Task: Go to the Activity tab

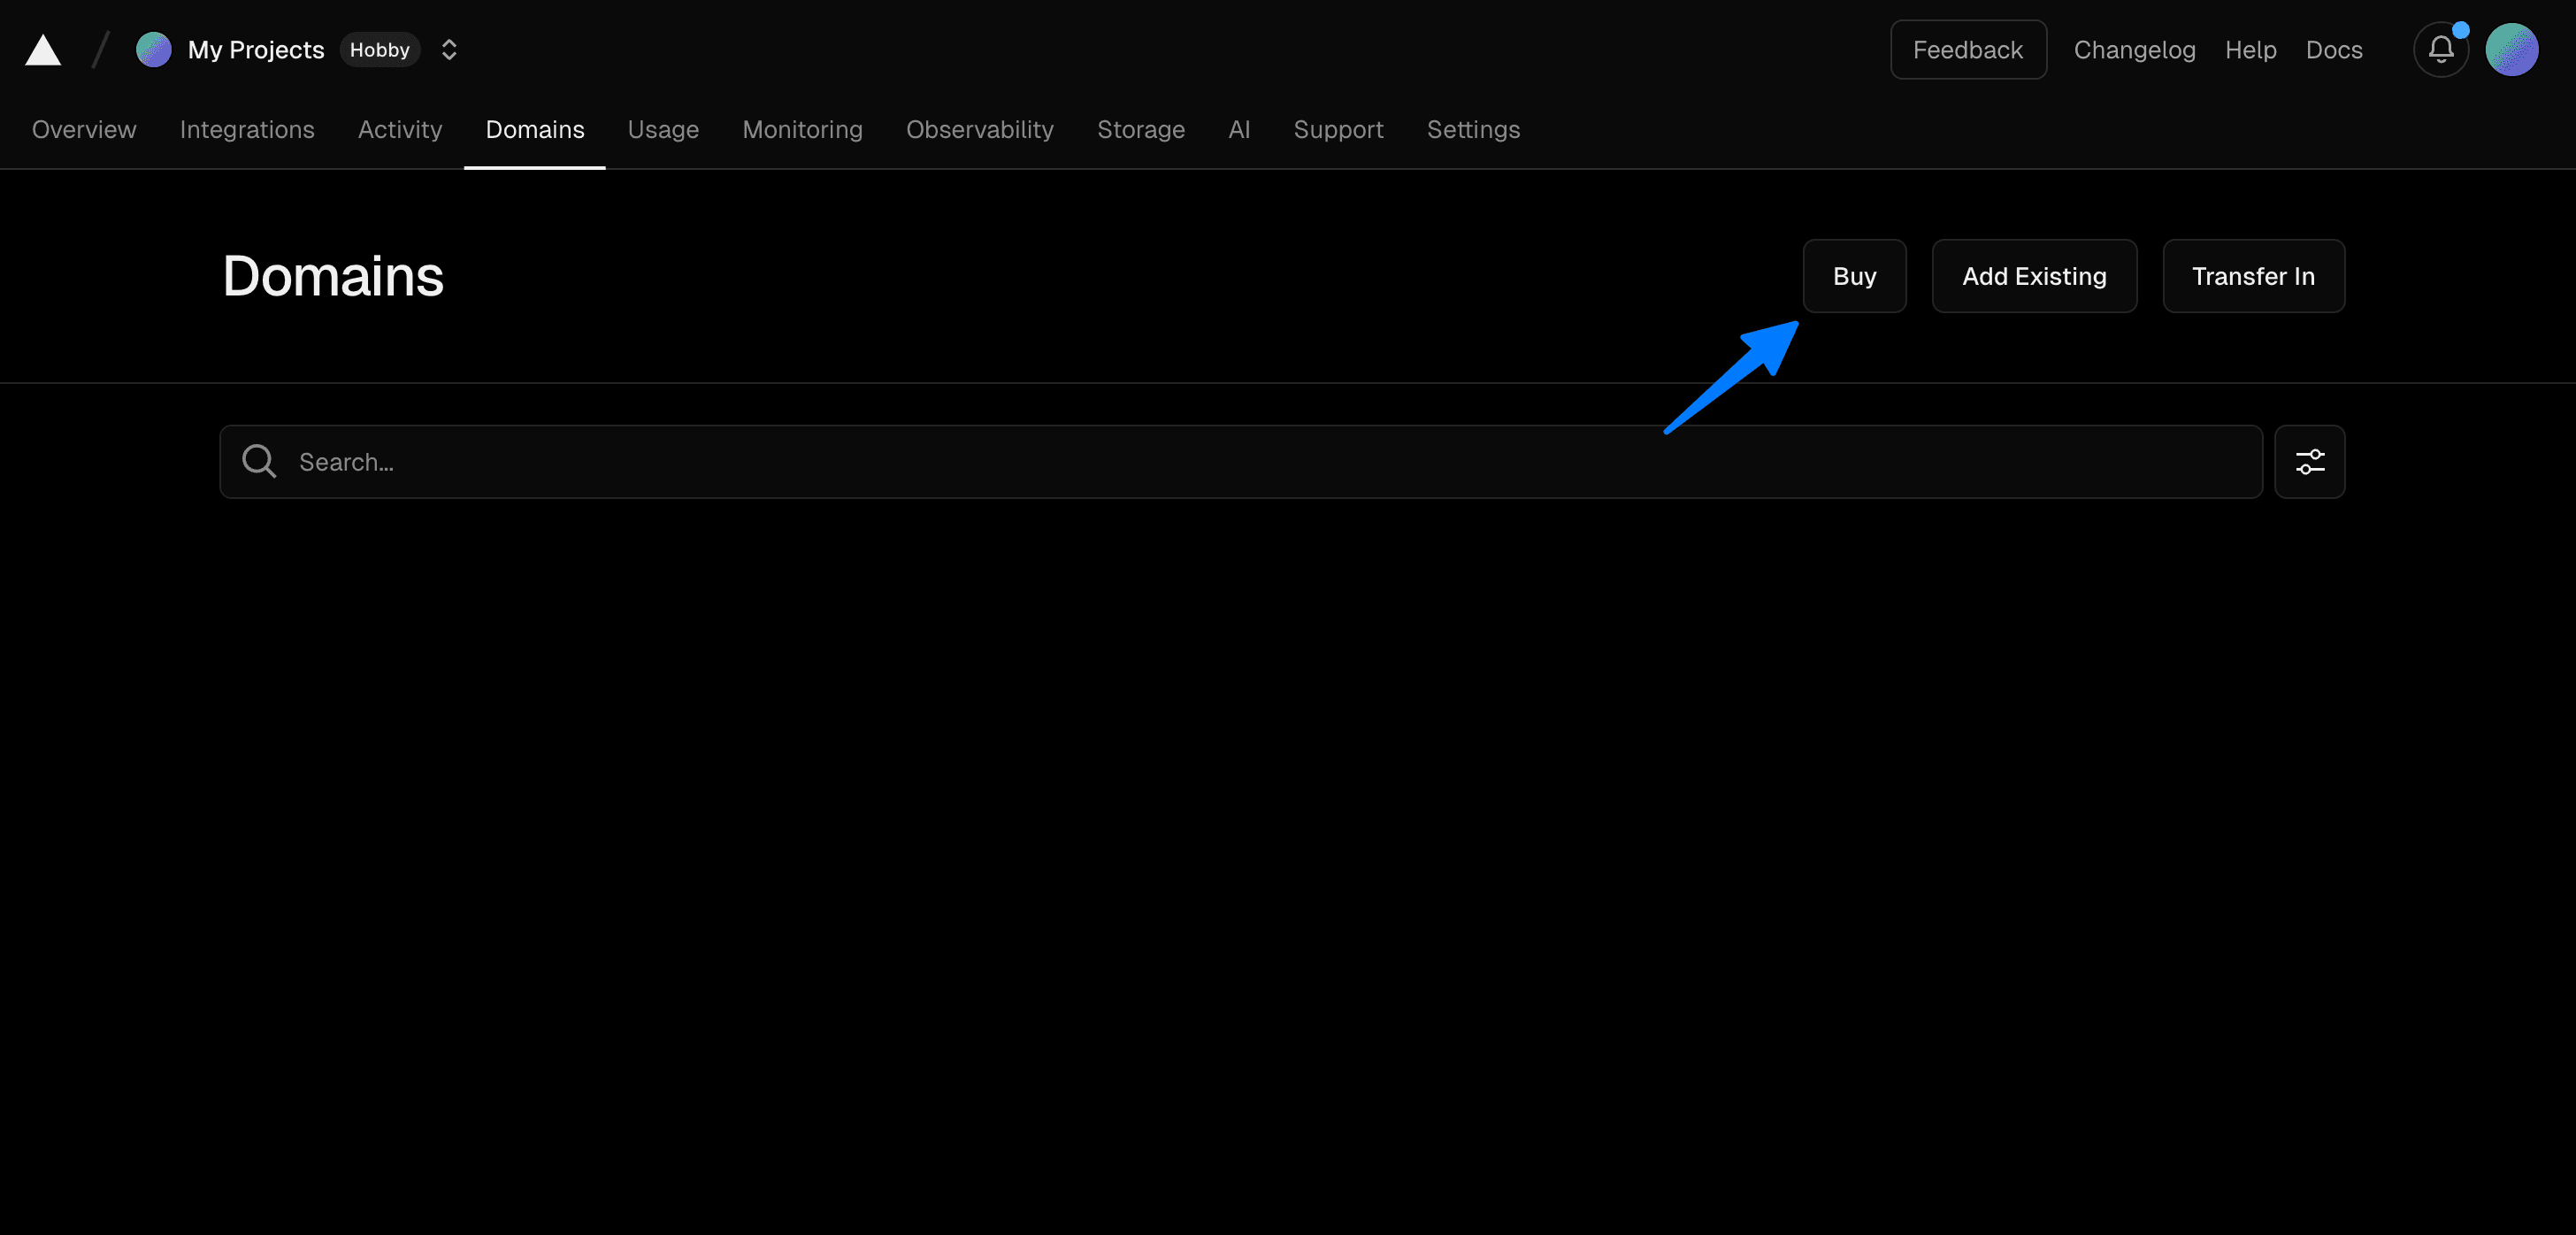Action: pos(400,130)
